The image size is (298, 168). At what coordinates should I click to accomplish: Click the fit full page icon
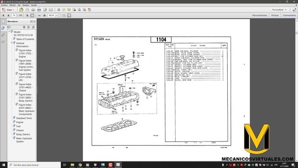69,15
